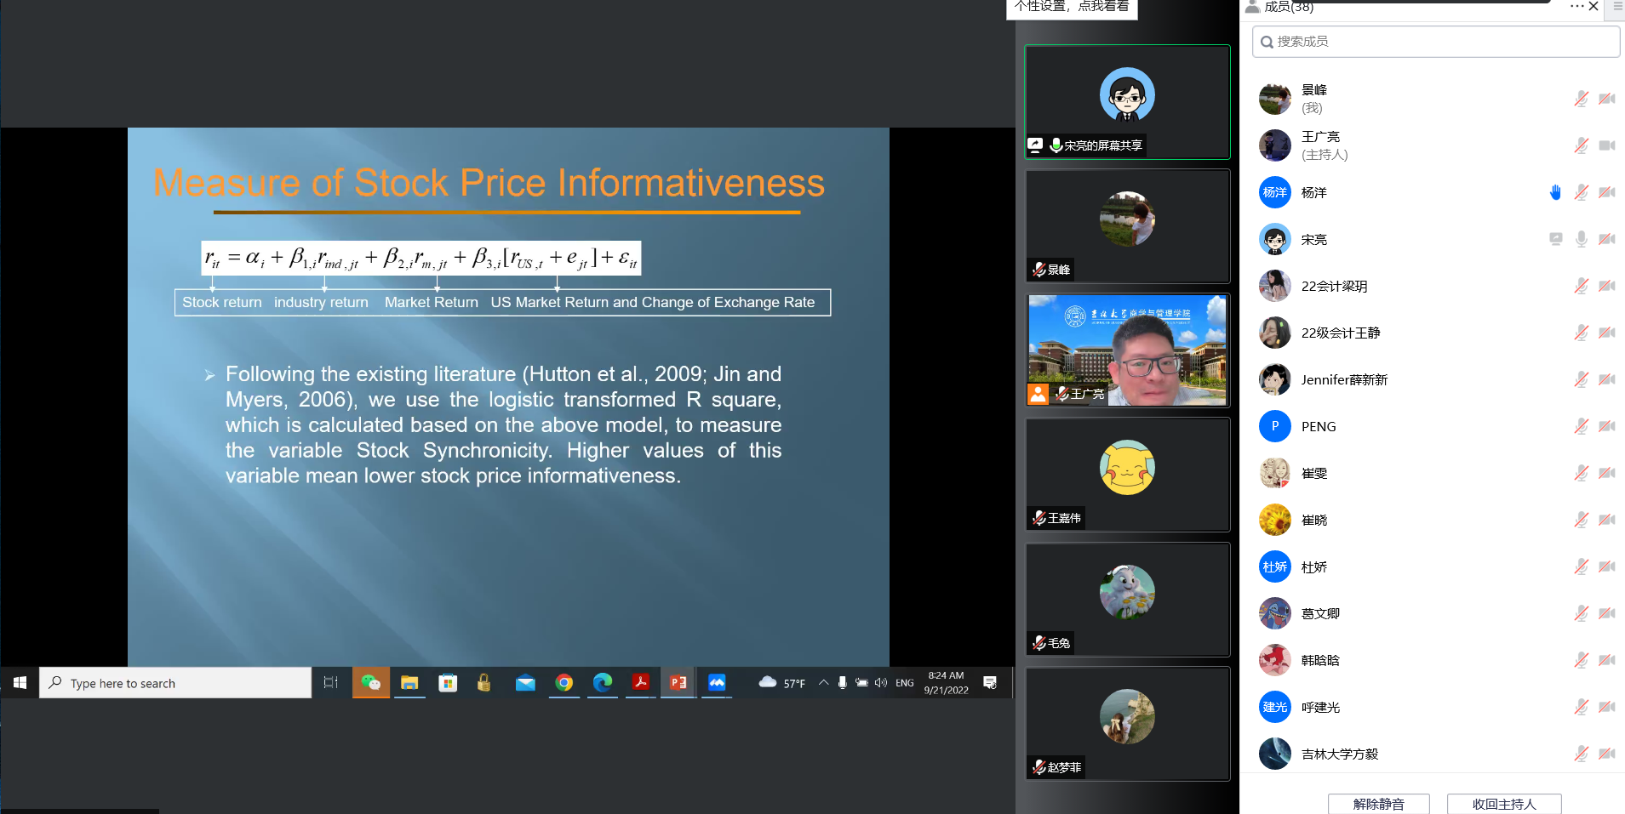Toggle the muted microphone for 景峰 (我)
The width and height of the screenshot is (1625, 814).
[x=1581, y=99]
